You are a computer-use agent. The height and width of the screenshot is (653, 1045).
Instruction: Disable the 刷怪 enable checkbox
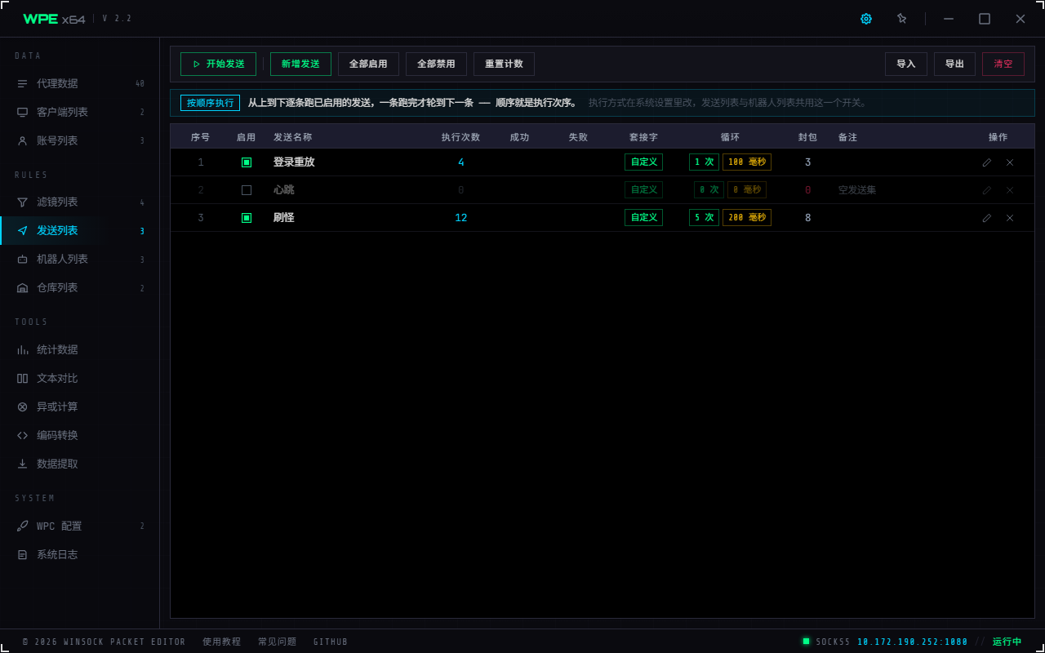[247, 218]
